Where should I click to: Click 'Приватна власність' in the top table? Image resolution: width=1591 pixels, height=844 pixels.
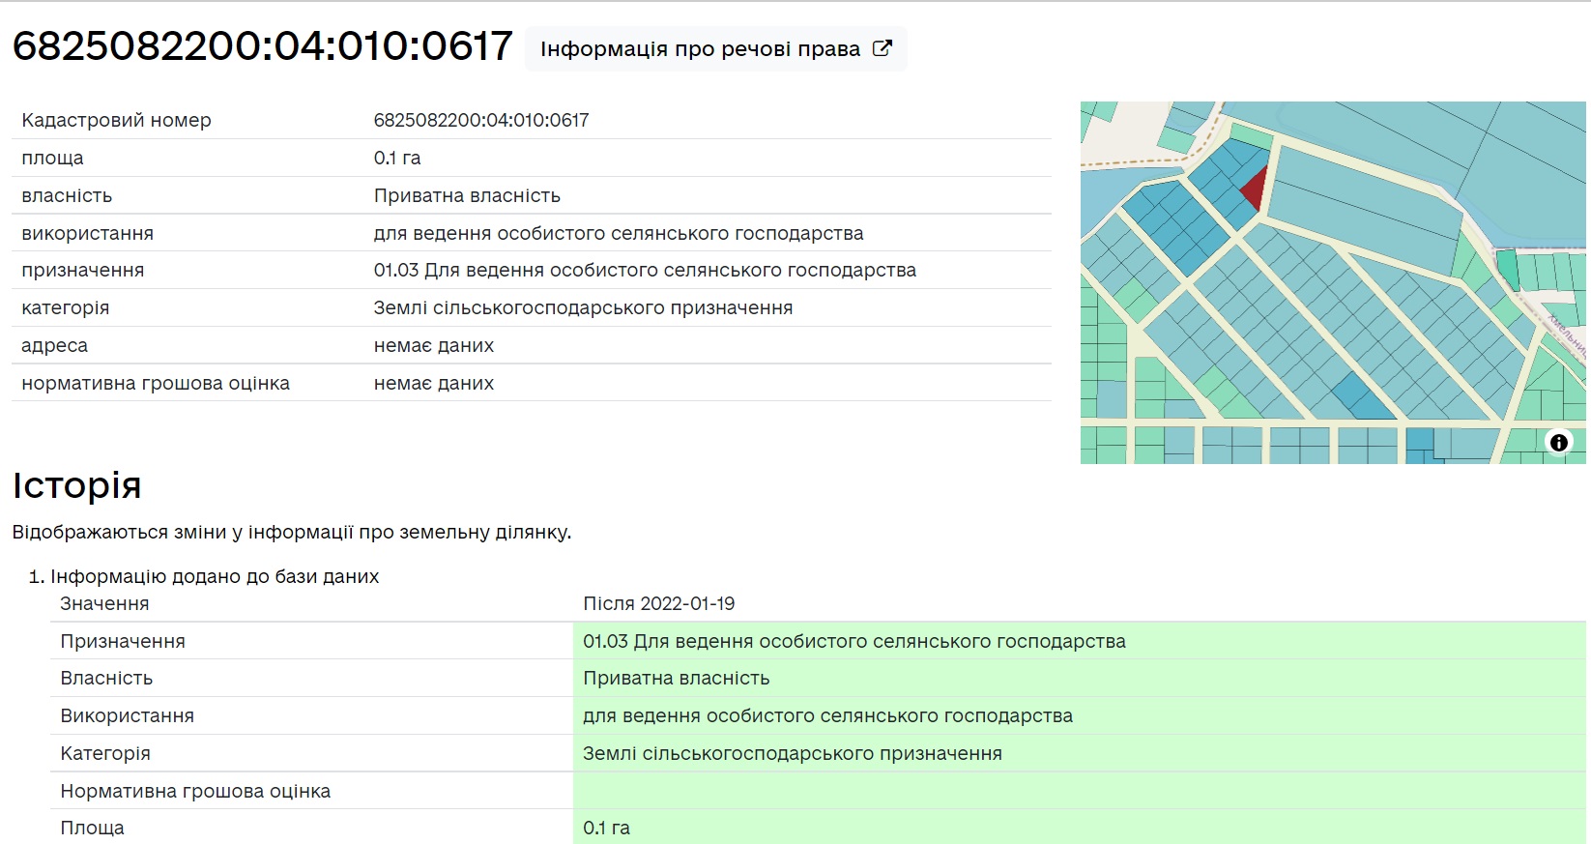click(467, 196)
